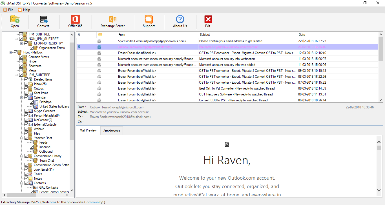This screenshot has width=385, height=205.
Task: Open the File menu
Action: point(8,10)
